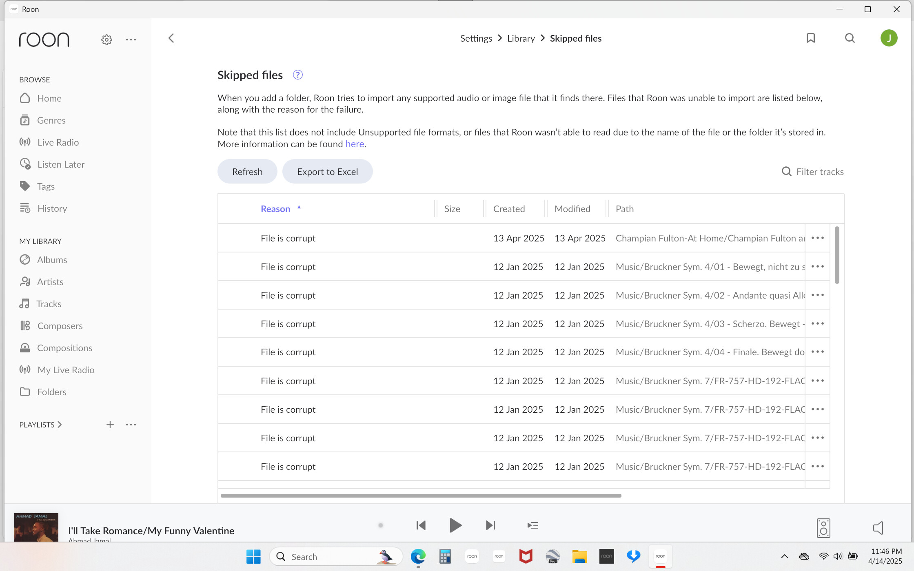Open playlists more options ellipsis
Image resolution: width=914 pixels, height=571 pixels.
point(131,425)
